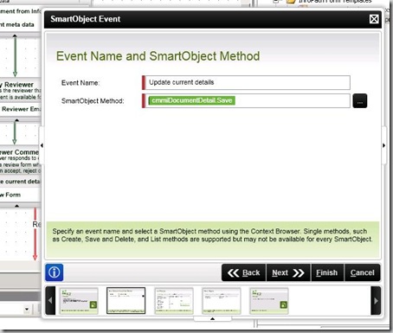
Task: Click the Back button
Action: click(x=243, y=272)
